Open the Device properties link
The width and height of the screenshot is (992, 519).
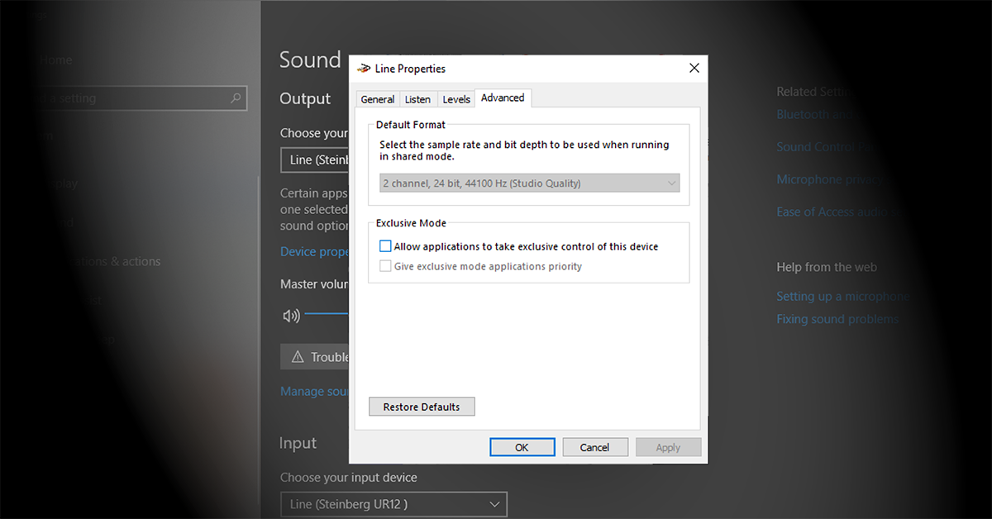(x=315, y=251)
